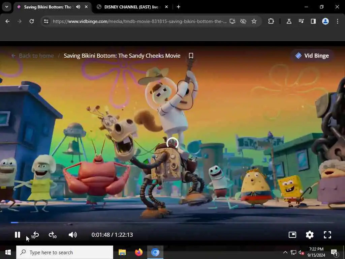Open tracking protection eye icon
345x259 pixels.
point(243,21)
